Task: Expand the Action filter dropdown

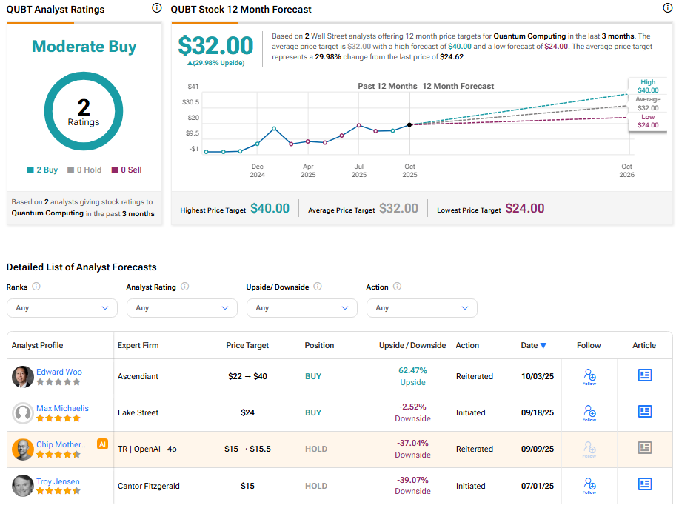Action: point(422,308)
